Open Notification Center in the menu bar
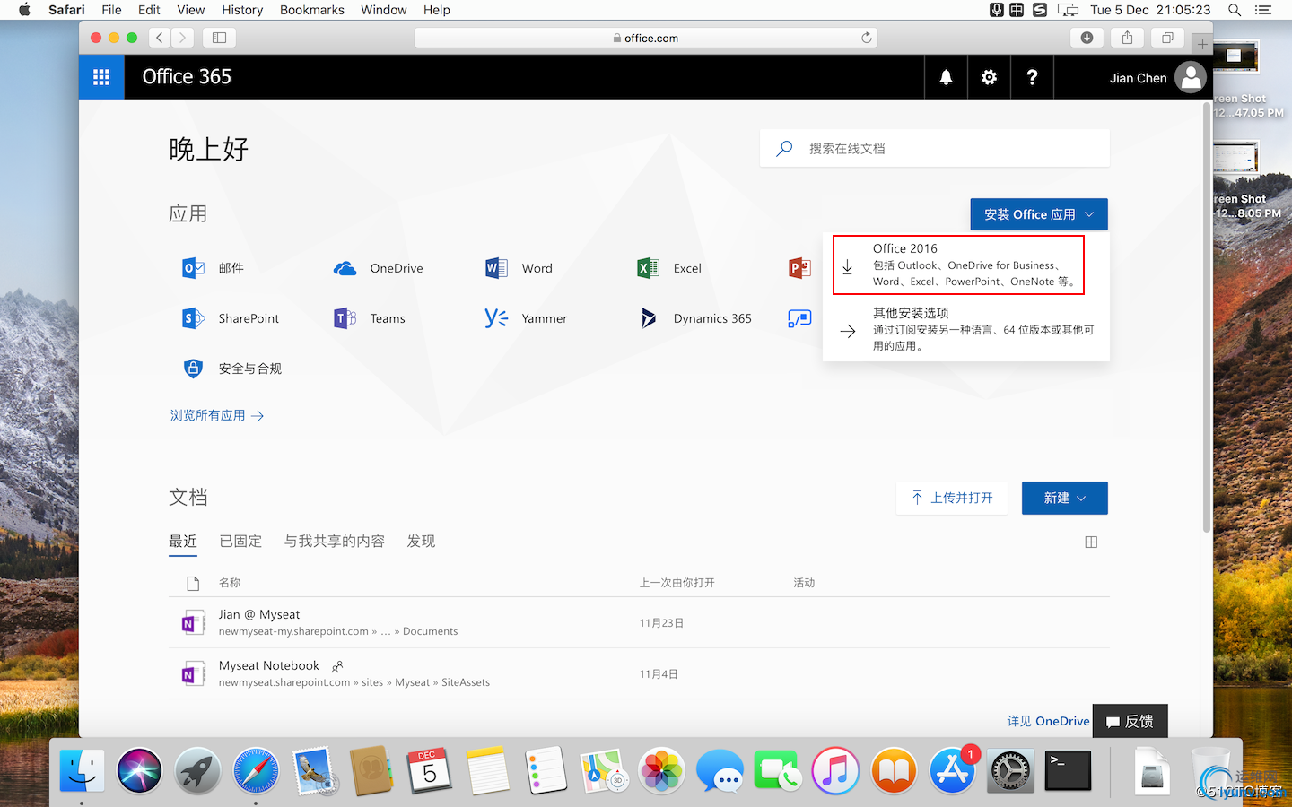1292x807 pixels. (x=1263, y=10)
